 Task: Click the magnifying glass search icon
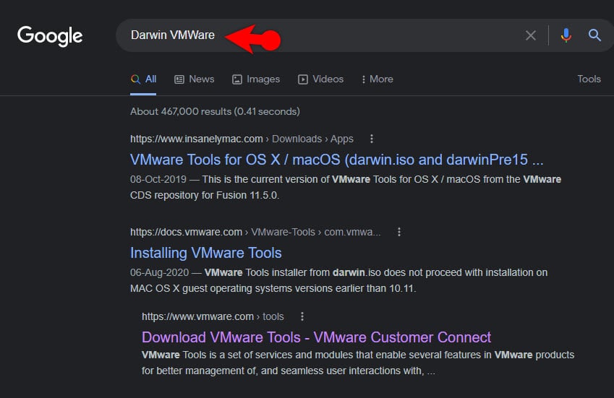click(594, 35)
